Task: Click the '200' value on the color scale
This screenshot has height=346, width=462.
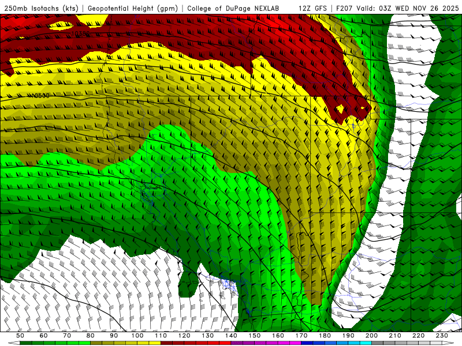Action: click(371, 336)
